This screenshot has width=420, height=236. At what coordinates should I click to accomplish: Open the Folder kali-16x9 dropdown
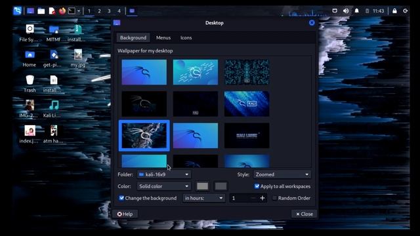[164, 174]
